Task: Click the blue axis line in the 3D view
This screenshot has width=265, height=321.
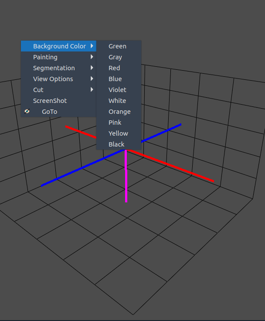Action: [82, 168]
